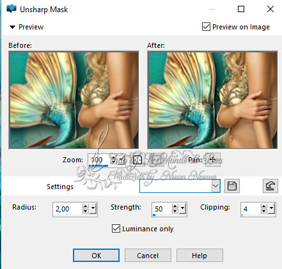Collapse the Preview disclosure triangle

[13, 27]
